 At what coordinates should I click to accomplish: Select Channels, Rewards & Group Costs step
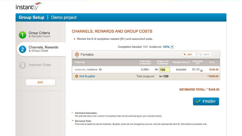tap(43, 49)
